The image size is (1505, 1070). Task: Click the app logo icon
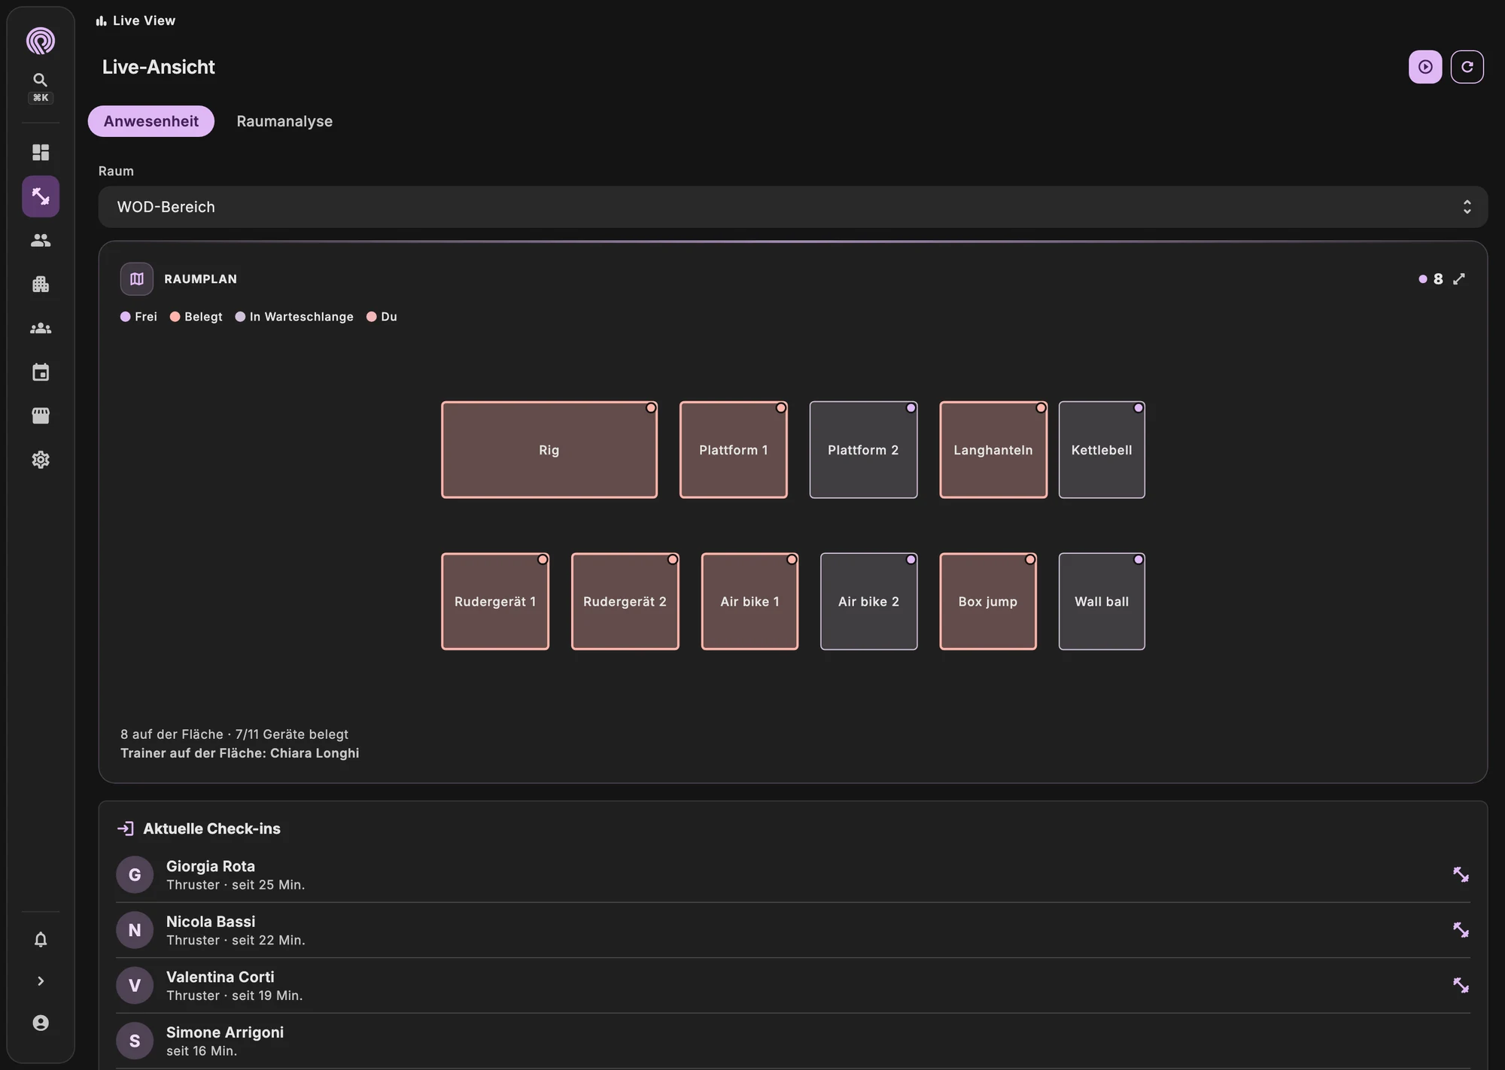pyautogui.click(x=41, y=41)
